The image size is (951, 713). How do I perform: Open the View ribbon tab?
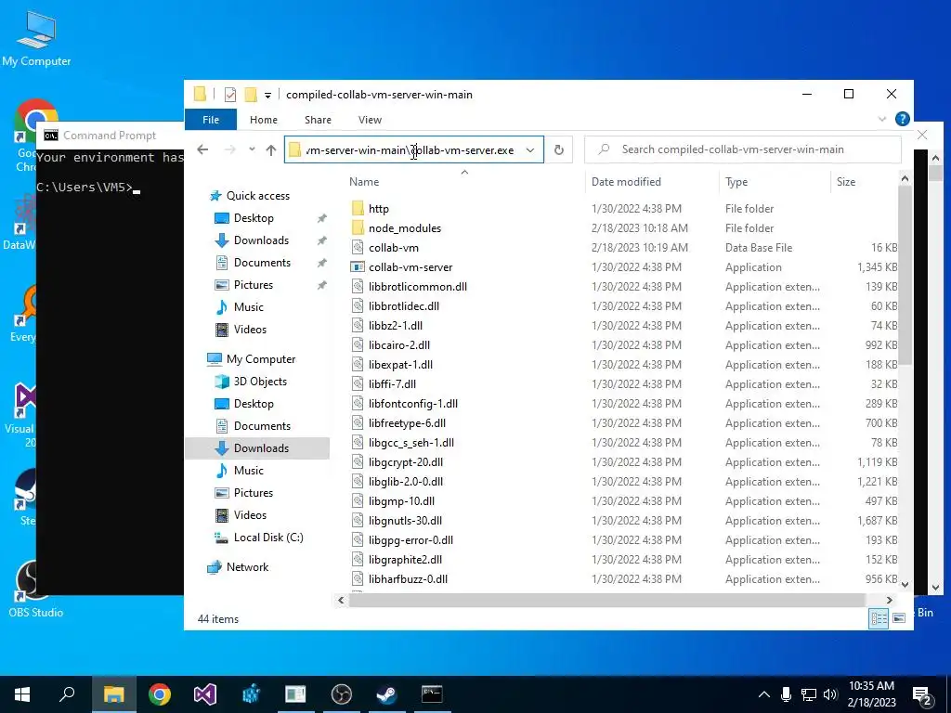click(370, 120)
